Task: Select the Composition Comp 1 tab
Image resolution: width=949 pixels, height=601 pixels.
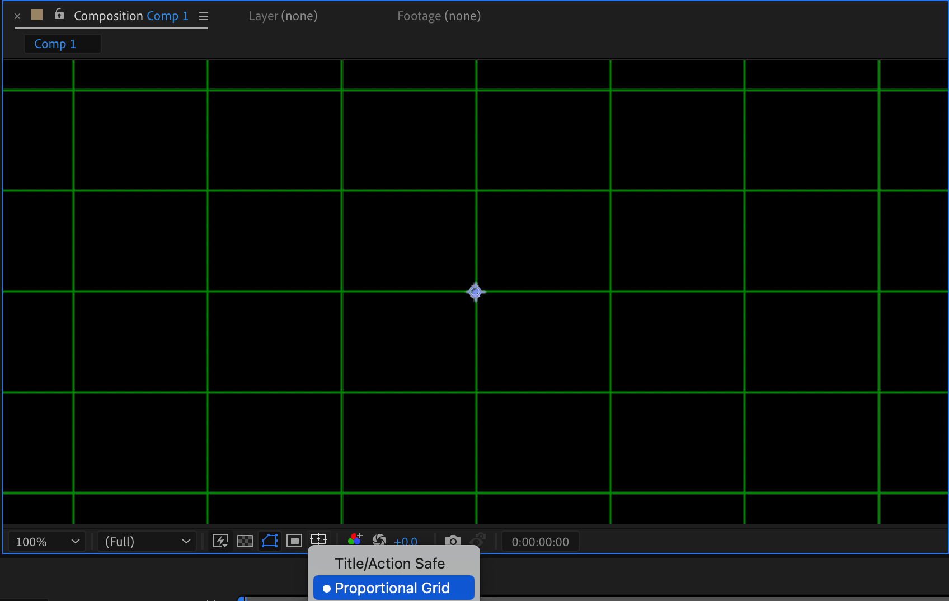Action: [131, 16]
